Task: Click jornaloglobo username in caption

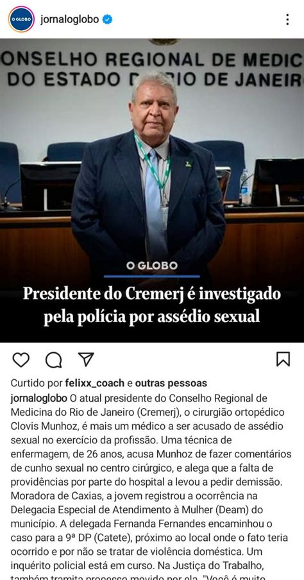Action: (x=39, y=398)
